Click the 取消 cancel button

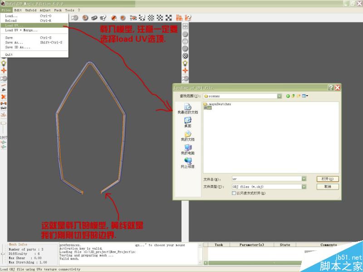point(328,187)
